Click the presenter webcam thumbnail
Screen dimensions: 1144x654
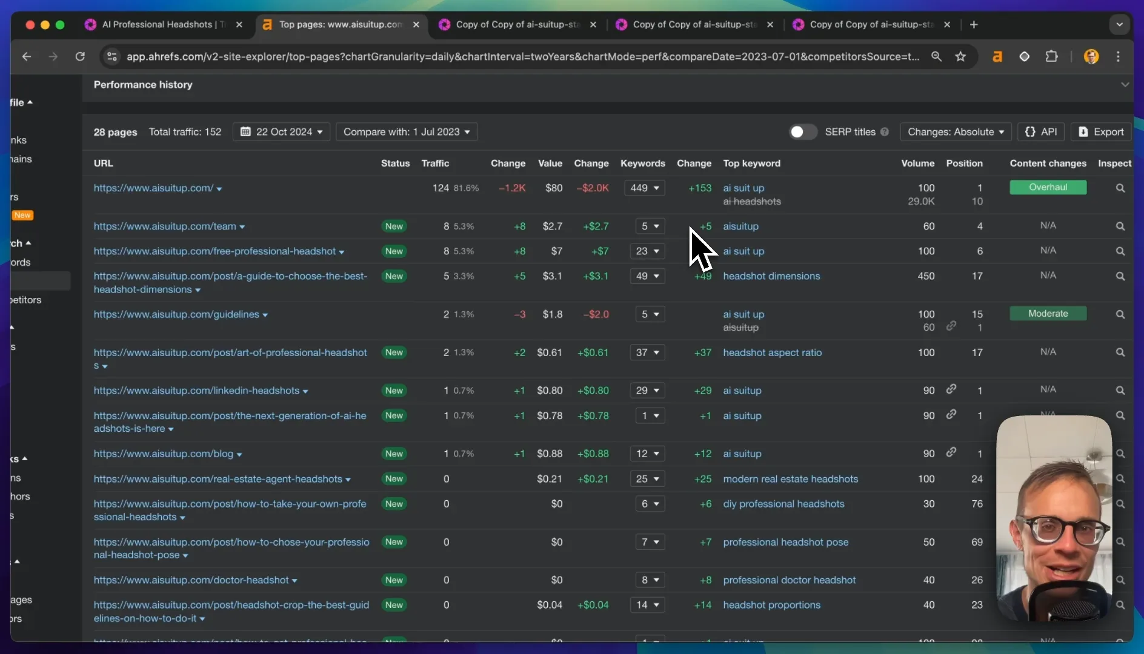click(x=1054, y=518)
